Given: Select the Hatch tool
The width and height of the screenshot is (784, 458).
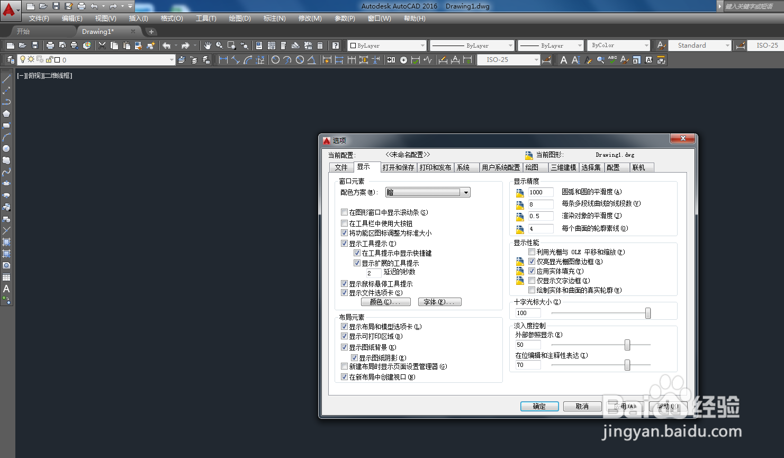Looking at the screenshot, I should (x=6, y=242).
